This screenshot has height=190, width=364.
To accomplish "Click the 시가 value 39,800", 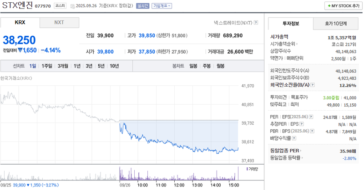I will pyautogui.click(x=106, y=52).
